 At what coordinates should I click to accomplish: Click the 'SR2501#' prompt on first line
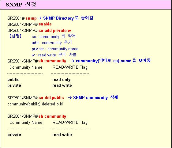click(16, 18)
